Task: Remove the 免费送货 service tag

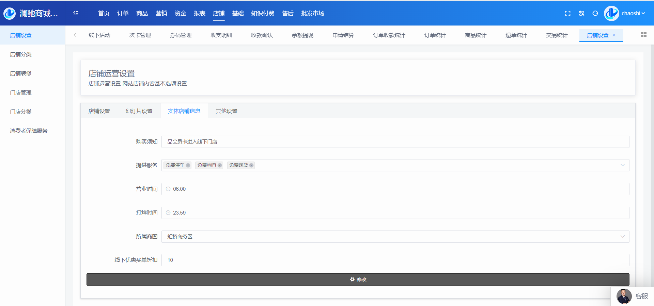Action: coord(251,165)
